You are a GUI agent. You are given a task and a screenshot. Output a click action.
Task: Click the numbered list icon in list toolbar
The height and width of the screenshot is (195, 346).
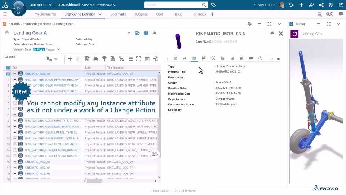pyautogui.click(x=130, y=59)
